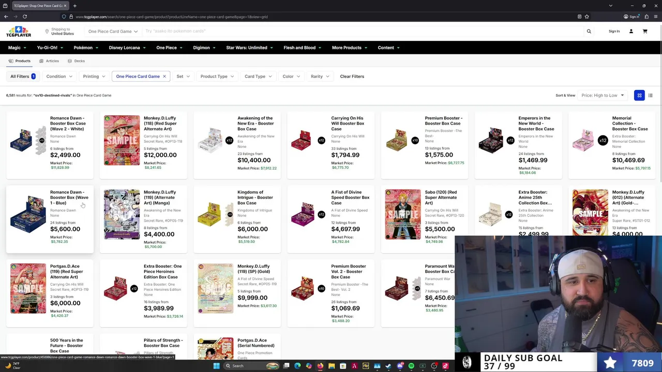662x372 pixels.
Task: Click in the product search input field
Action: 362,32
